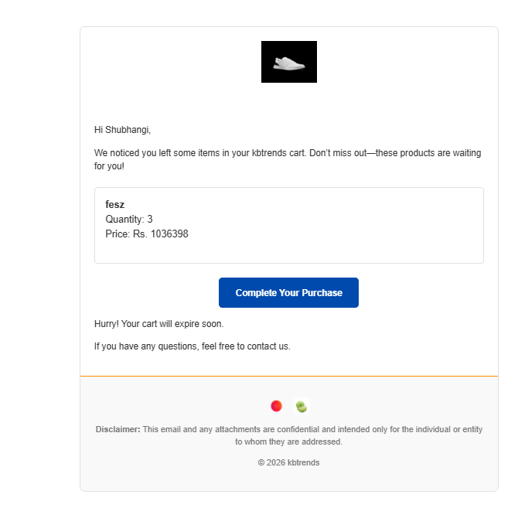518x508 pixels.
Task: Click the 'for you!' text line
Action: coord(109,165)
